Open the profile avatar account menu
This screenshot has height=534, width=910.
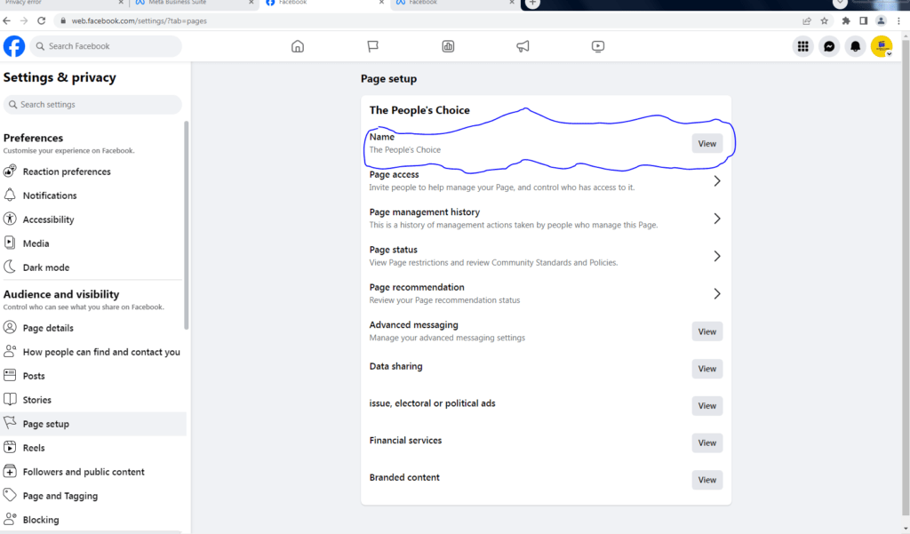[x=882, y=46]
